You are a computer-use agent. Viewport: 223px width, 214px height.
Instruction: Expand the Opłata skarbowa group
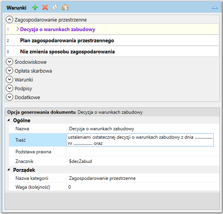point(9,71)
